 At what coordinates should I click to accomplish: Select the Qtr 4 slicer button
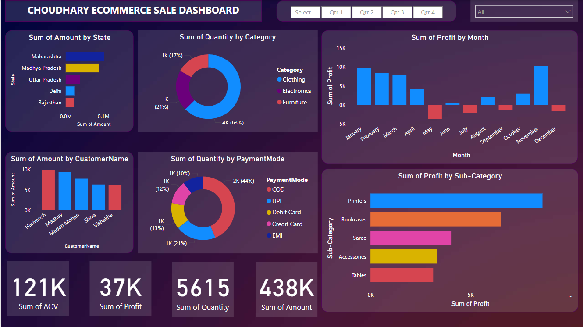click(427, 12)
